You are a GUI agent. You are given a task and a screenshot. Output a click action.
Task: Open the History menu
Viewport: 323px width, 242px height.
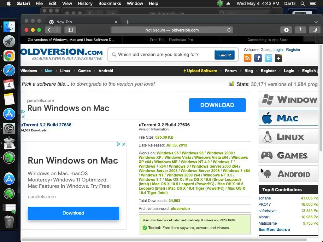[x=85, y=3]
